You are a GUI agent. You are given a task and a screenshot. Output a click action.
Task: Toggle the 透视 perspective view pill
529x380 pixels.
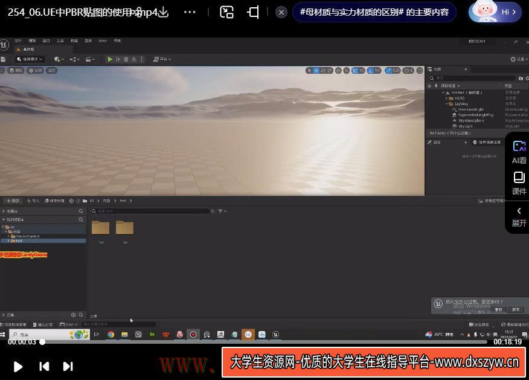[16, 70]
